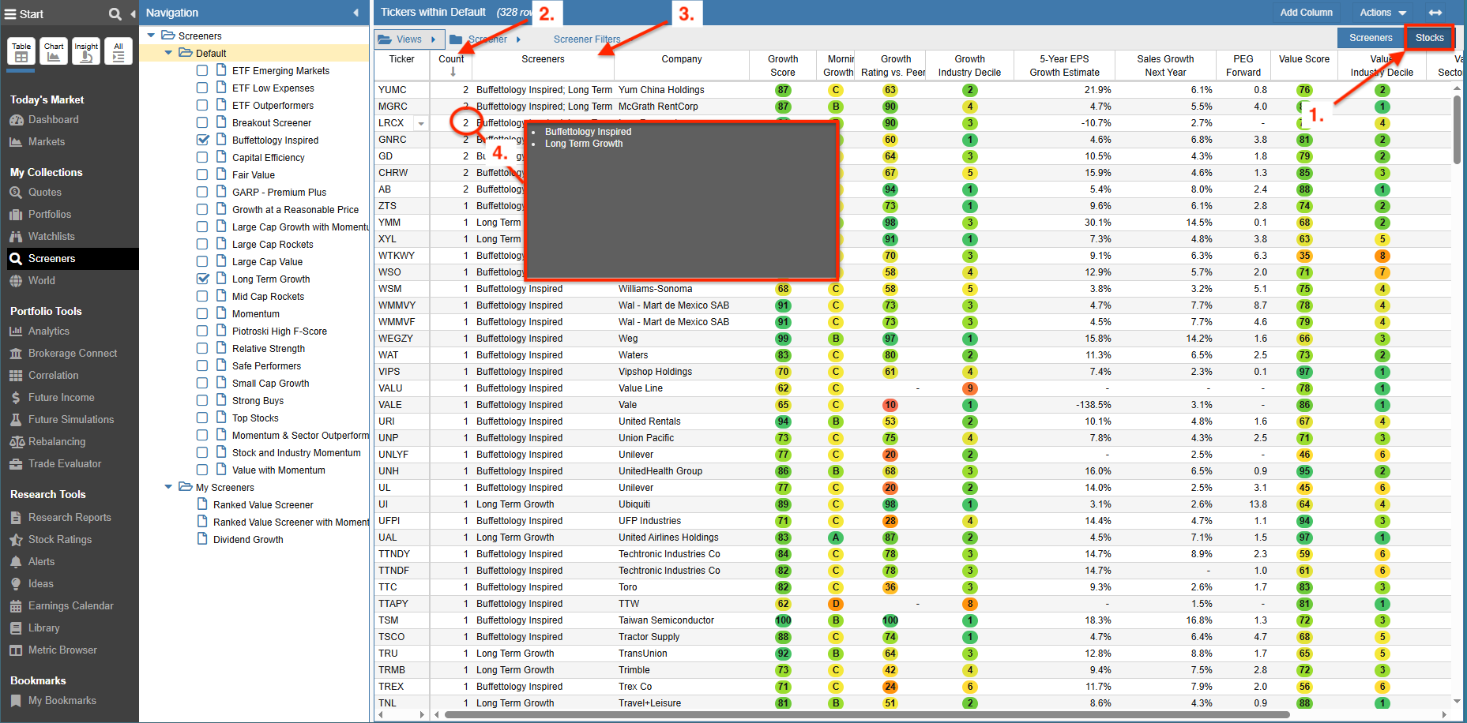The width and height of the screenshot is (1467, 723).
Task: Uncheck the Long Term Growth screener
Action: click(x=203, y=279)
